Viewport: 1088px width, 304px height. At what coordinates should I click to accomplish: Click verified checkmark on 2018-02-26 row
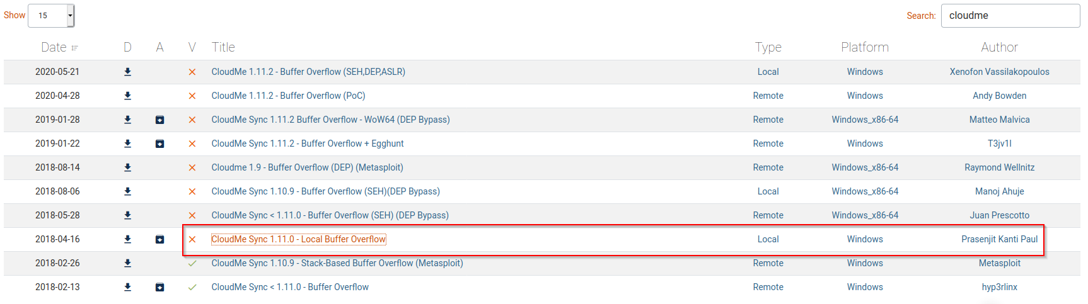tap(192, 263)
